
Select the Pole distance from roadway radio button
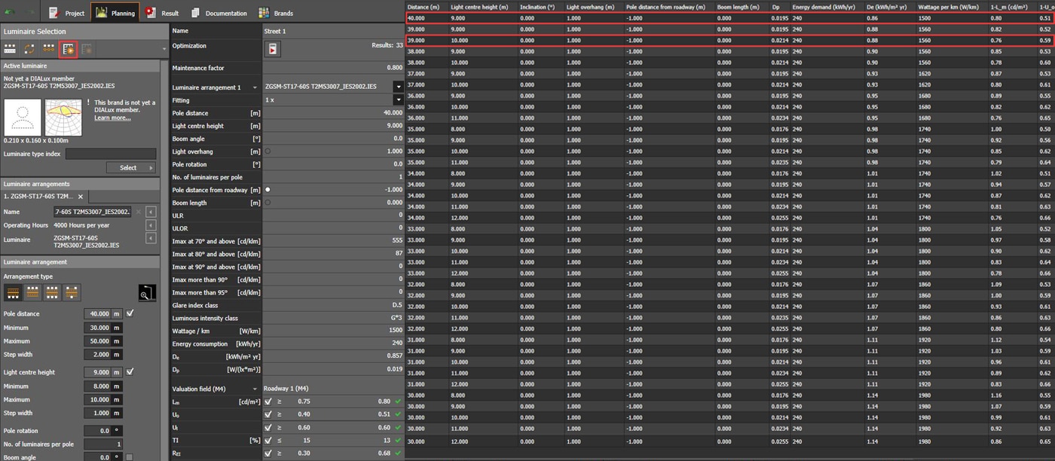[x=268, y=190]
